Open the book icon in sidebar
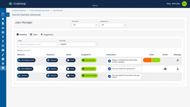 tap(3, 15)
